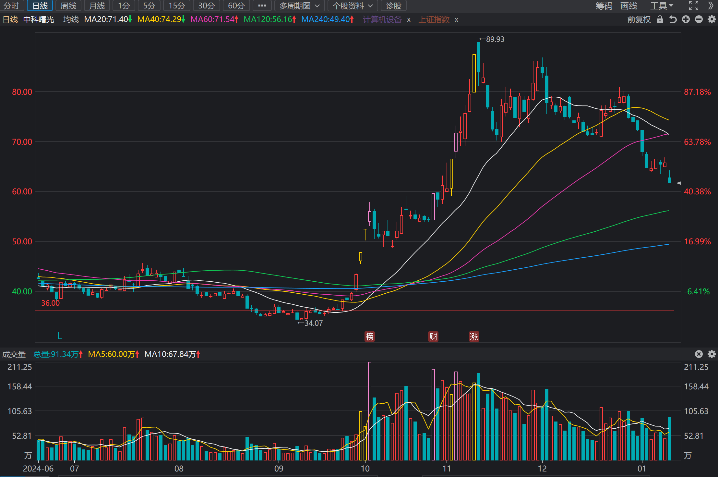The image size is (718, 477).
Task: Open the 诊股 stock diagnosis button
Action: [x=394, y=6]
